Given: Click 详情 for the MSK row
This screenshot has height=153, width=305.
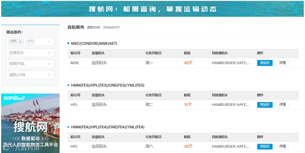Looking at the screenshot, I should click(282, 63).
